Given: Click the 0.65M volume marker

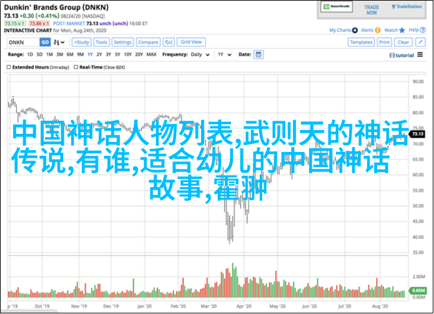Looking at the screenshot, I should tap(418, 290).
